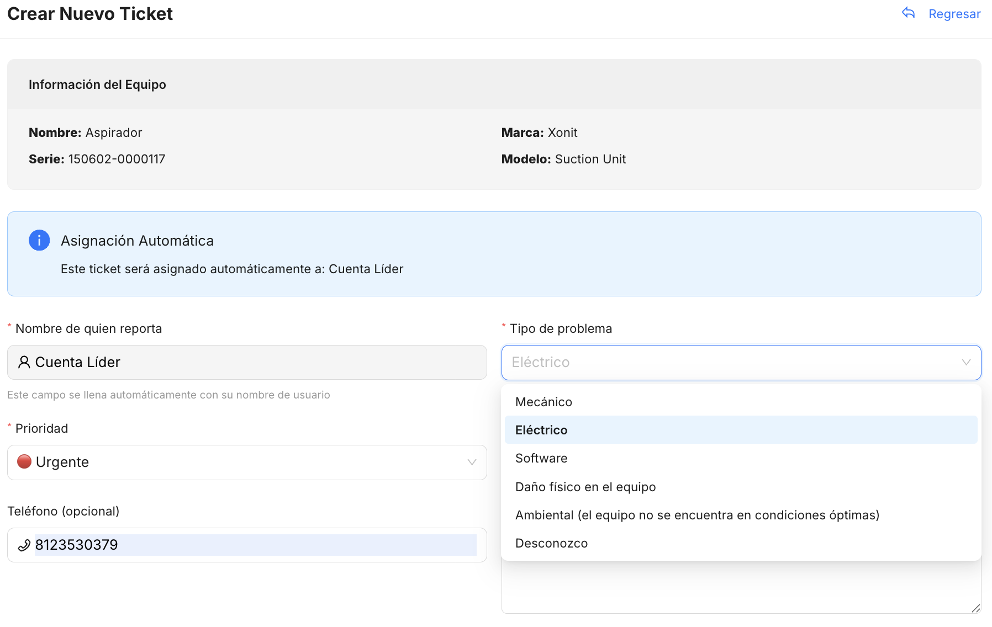Viewport: 992px width, 627px height.
Task: Select Software as problem type
Action: click(541, 458)
